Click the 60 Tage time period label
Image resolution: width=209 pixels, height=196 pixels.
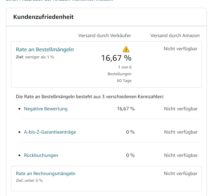(124, 81)
